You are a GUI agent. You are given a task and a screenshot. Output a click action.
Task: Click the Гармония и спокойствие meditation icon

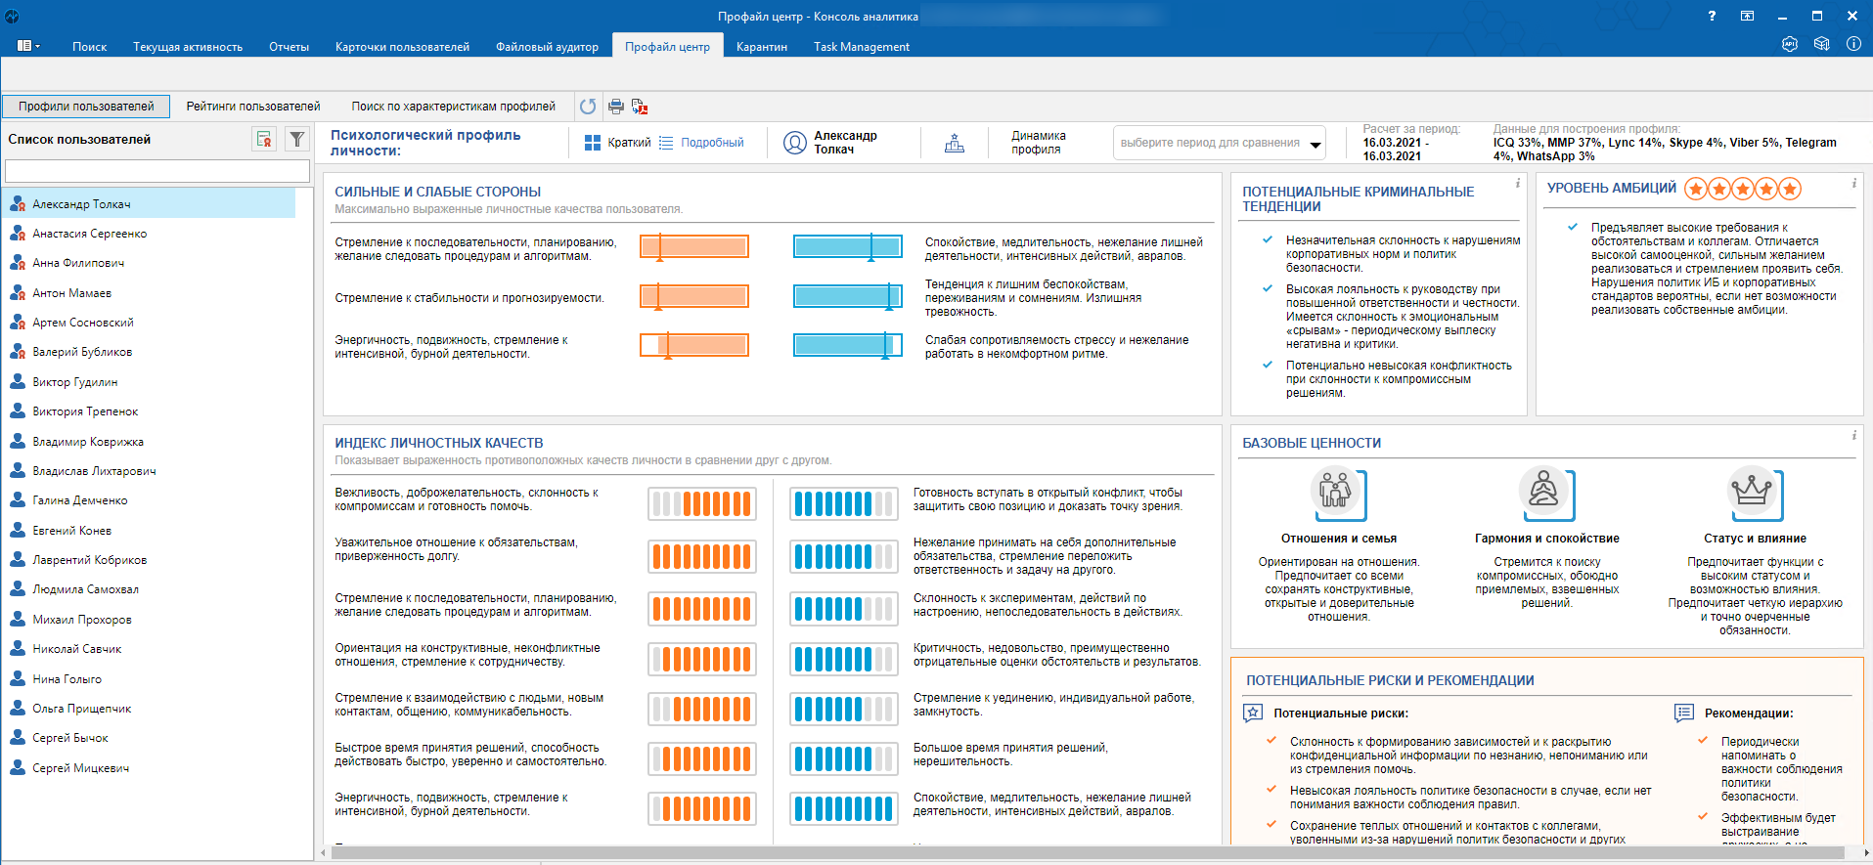tap(1545, 492)
